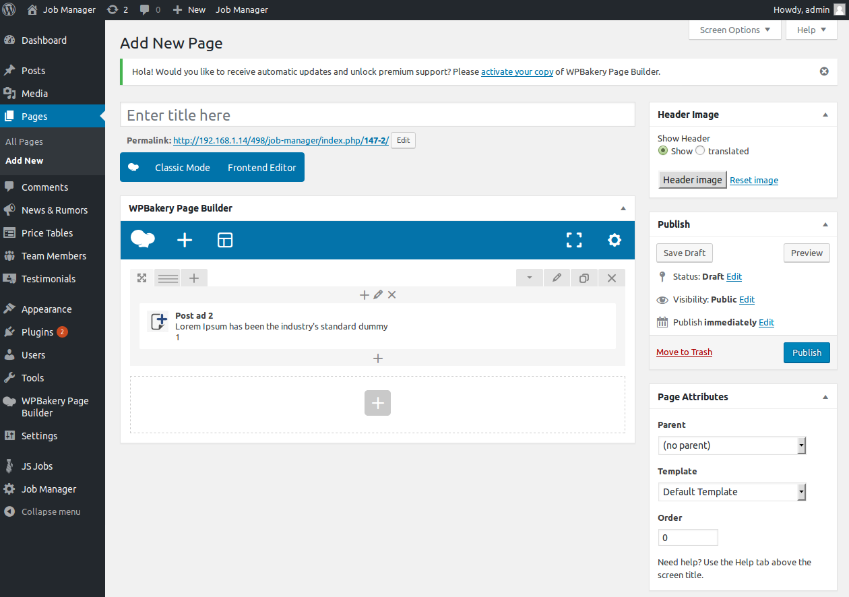The image size is (849, 597).
Task: Open WPBakery page settings gear icon
Action: point(615,240)
